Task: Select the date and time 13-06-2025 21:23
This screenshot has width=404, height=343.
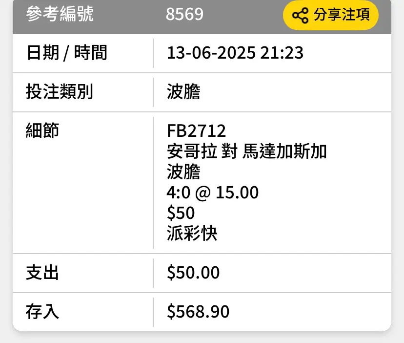Action: [x=235, y=53]
